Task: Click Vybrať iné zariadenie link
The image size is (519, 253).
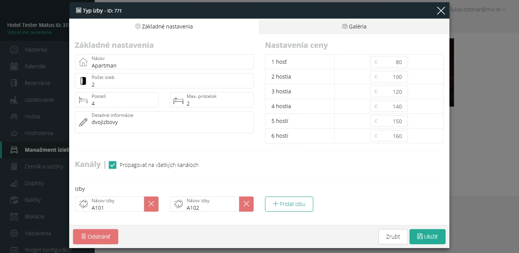Action: (30, 32)
